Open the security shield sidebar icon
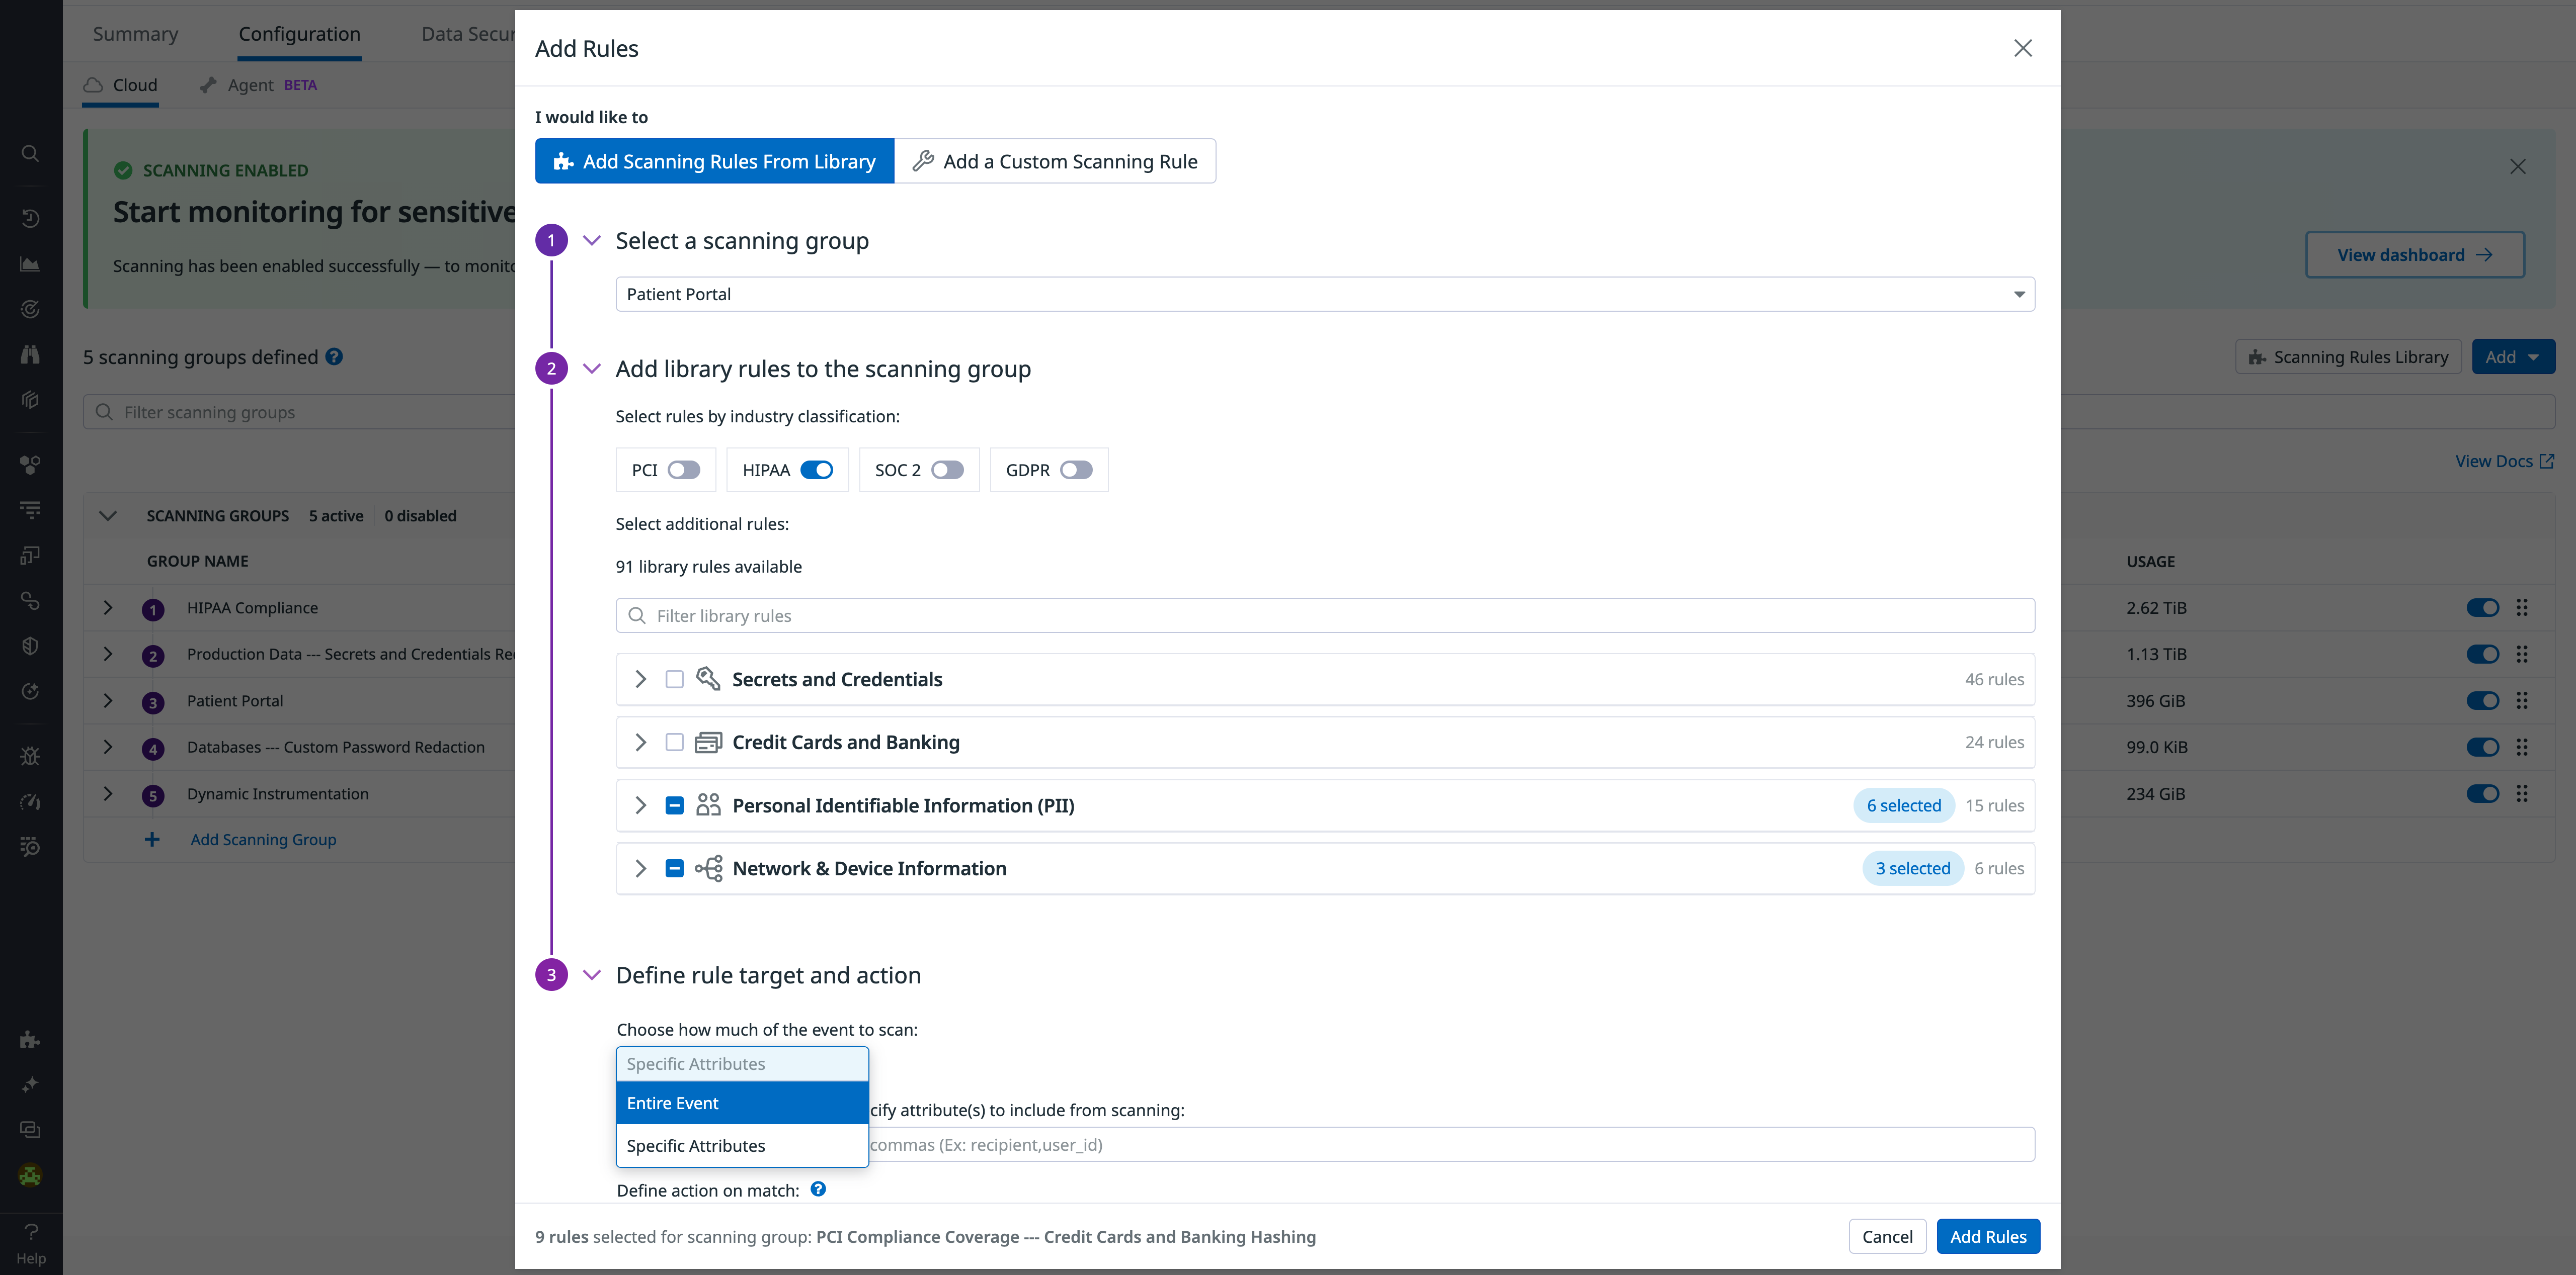This screenshot has width=2576, height=1275. click(x=30, y=645)
